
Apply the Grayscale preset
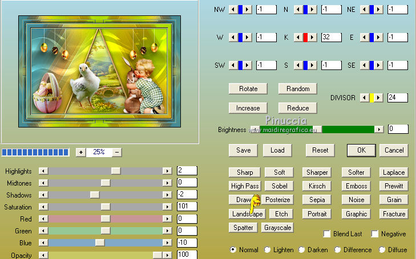(277, 228)
